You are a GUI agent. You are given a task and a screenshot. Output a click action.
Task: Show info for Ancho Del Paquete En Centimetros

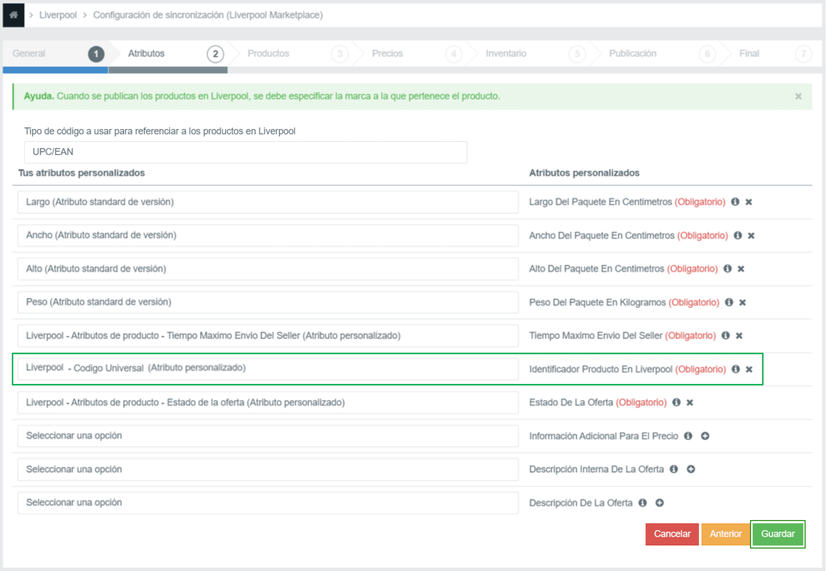tap(738, 236)
